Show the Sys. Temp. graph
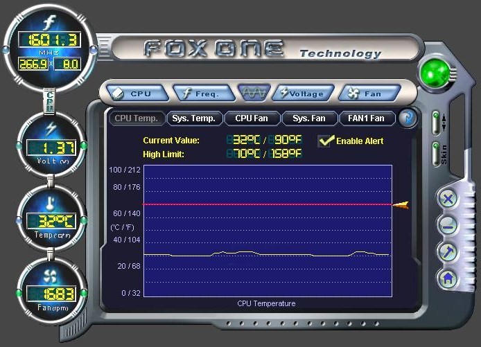Screen dimensions: 481x347 (194, 118)
